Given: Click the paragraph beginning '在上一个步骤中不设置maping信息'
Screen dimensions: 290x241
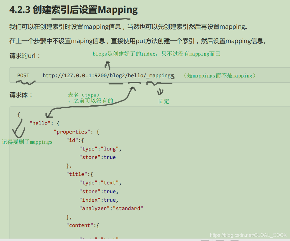Looking at the screenshot, I should point(138,41).
